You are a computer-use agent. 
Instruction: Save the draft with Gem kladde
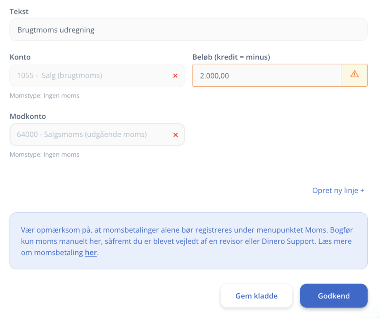click(256, 296)
